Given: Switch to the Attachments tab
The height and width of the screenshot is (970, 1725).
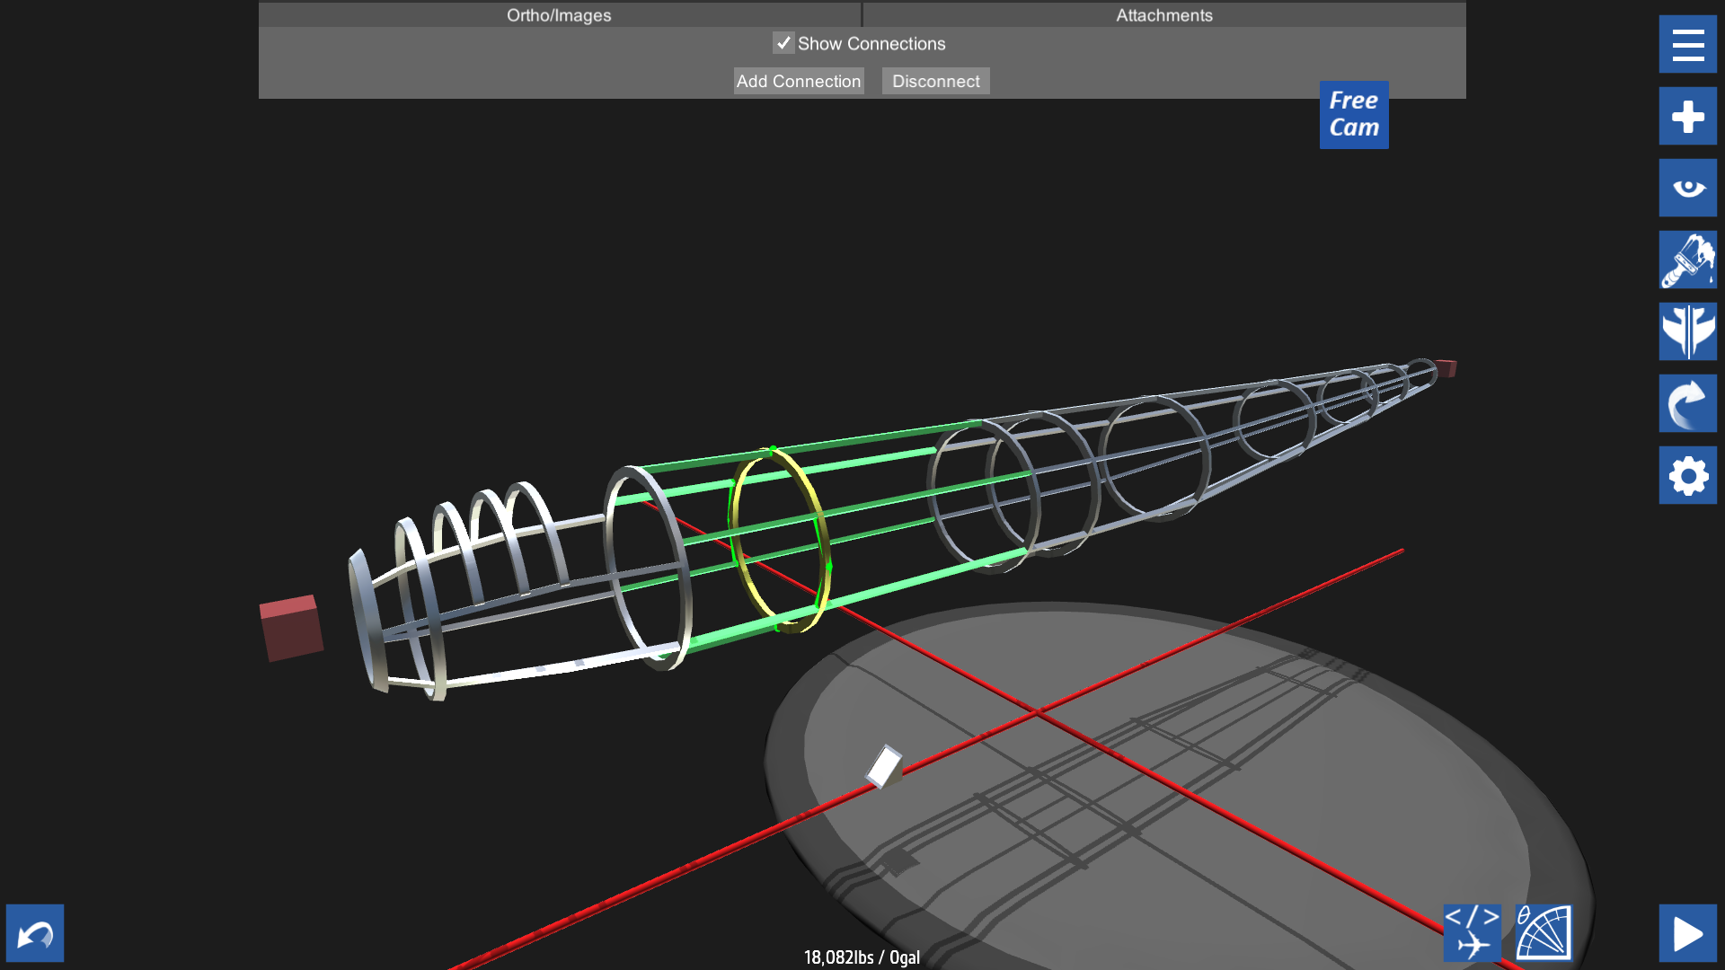Looking at the screenshot, I should 1164,14.
